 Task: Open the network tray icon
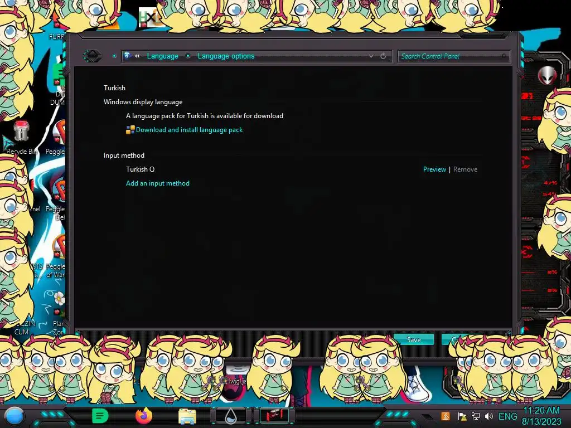pyautogui.click(x=476, y=416)
